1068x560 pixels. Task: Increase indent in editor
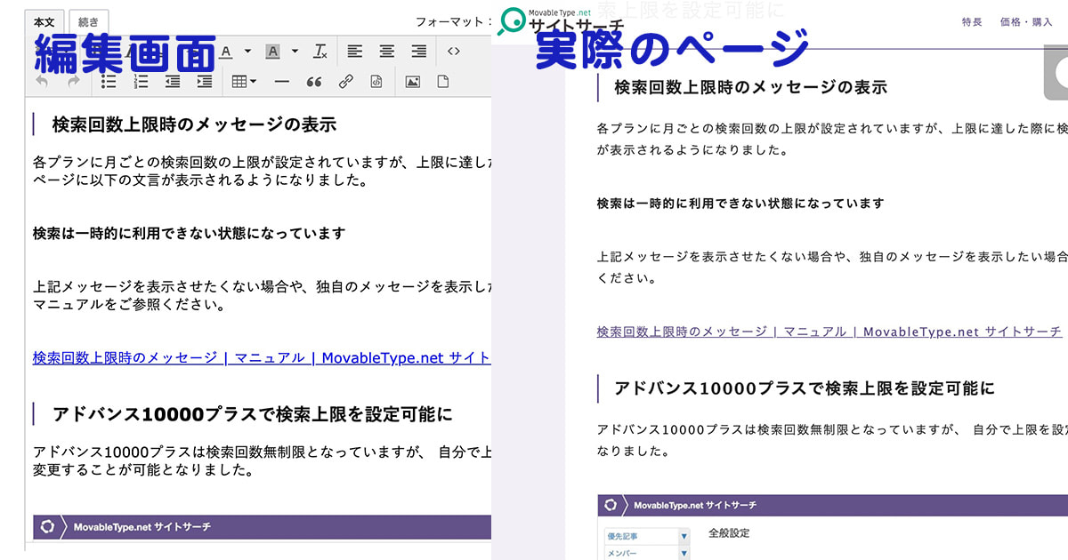click(x=205, y=82)
